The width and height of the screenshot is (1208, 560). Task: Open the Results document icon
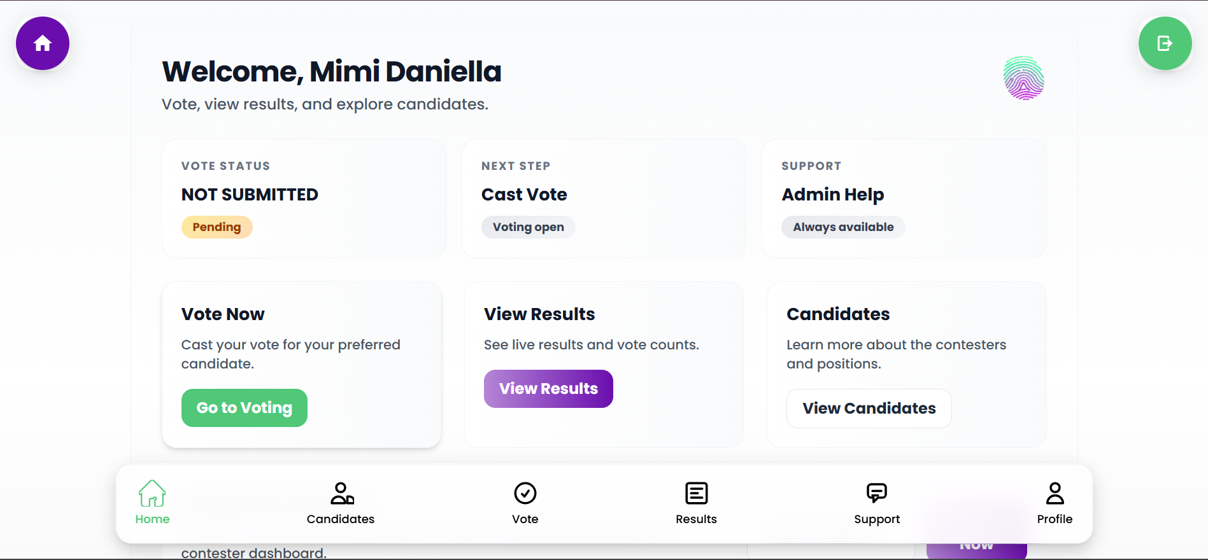(696, 493)
